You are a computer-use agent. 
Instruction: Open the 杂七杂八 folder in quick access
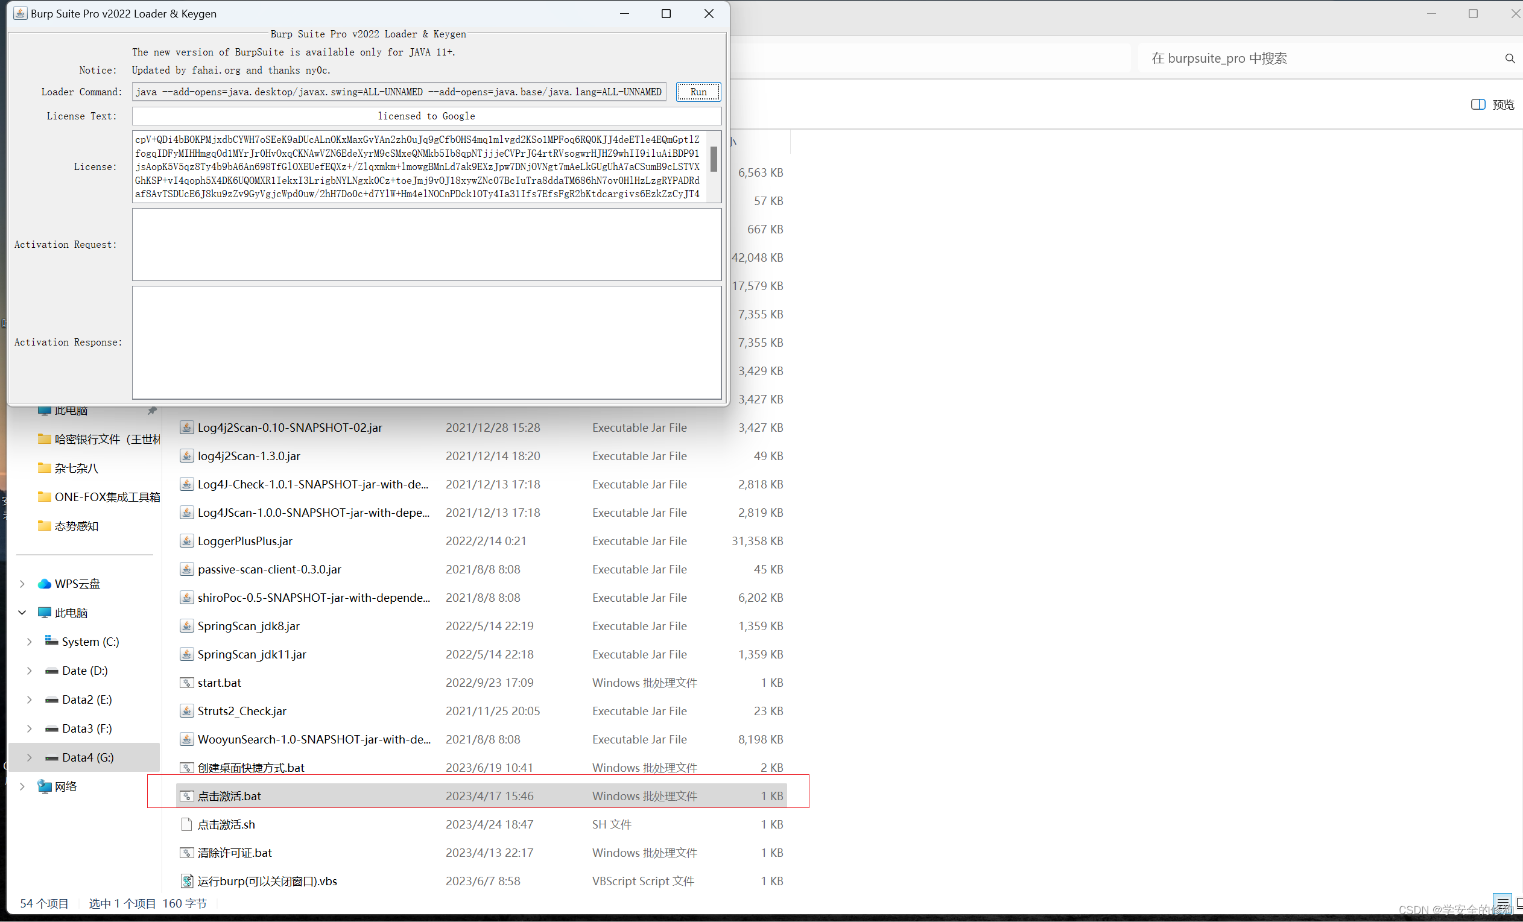(x=68, y=468)
